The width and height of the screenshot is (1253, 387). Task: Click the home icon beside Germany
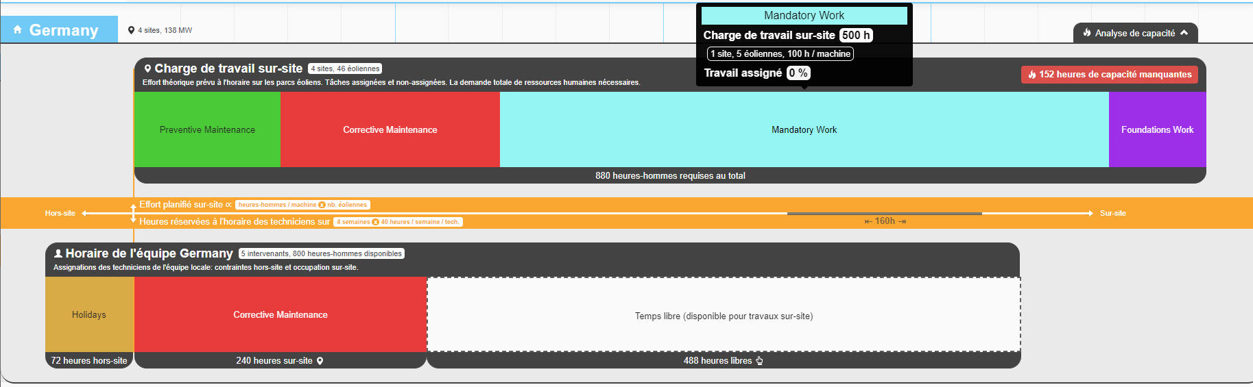click(18, 29)
